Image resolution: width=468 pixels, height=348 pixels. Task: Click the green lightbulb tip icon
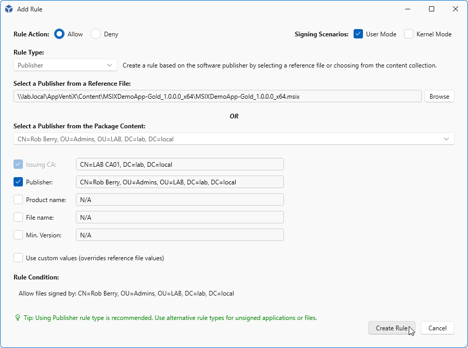pyautogui.click(x=17, y=317)
